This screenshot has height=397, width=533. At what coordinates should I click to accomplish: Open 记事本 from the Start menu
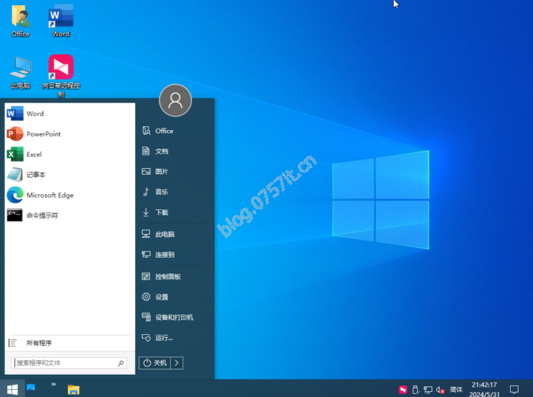[x=70, y=175]
